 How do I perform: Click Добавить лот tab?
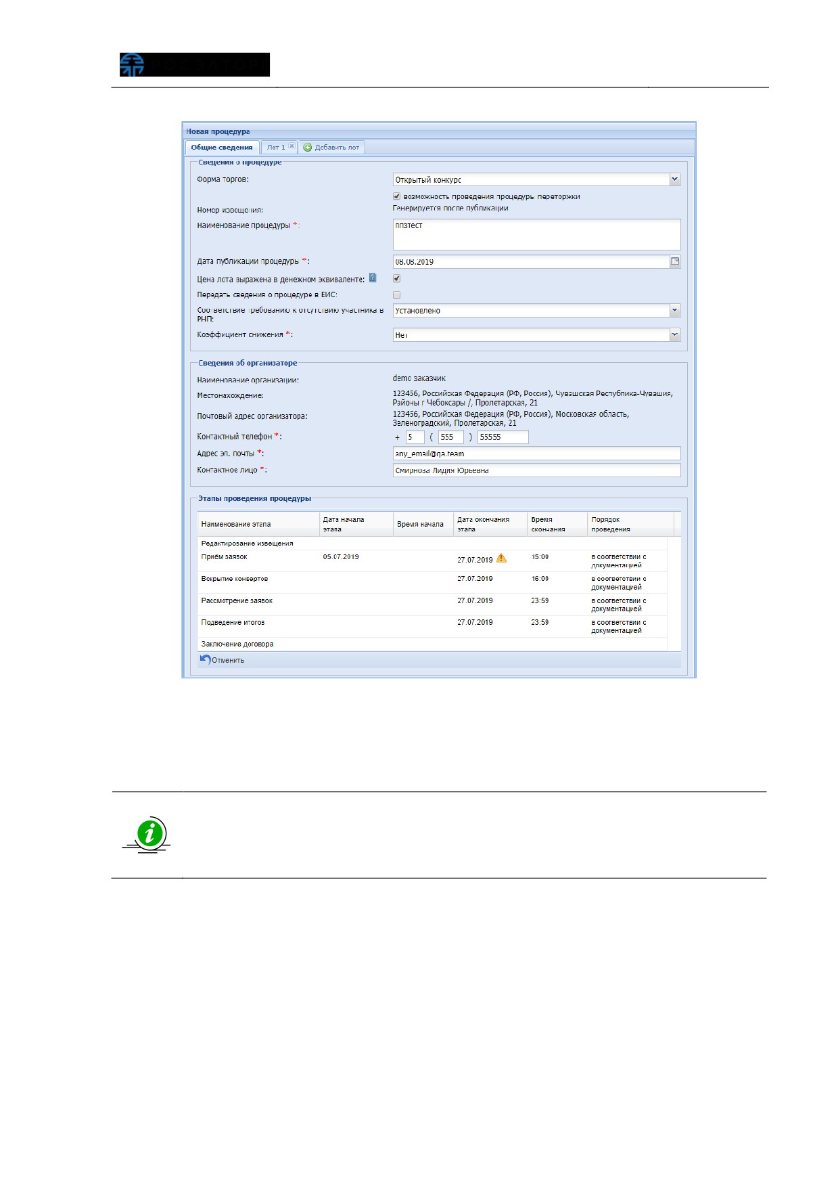332,148
